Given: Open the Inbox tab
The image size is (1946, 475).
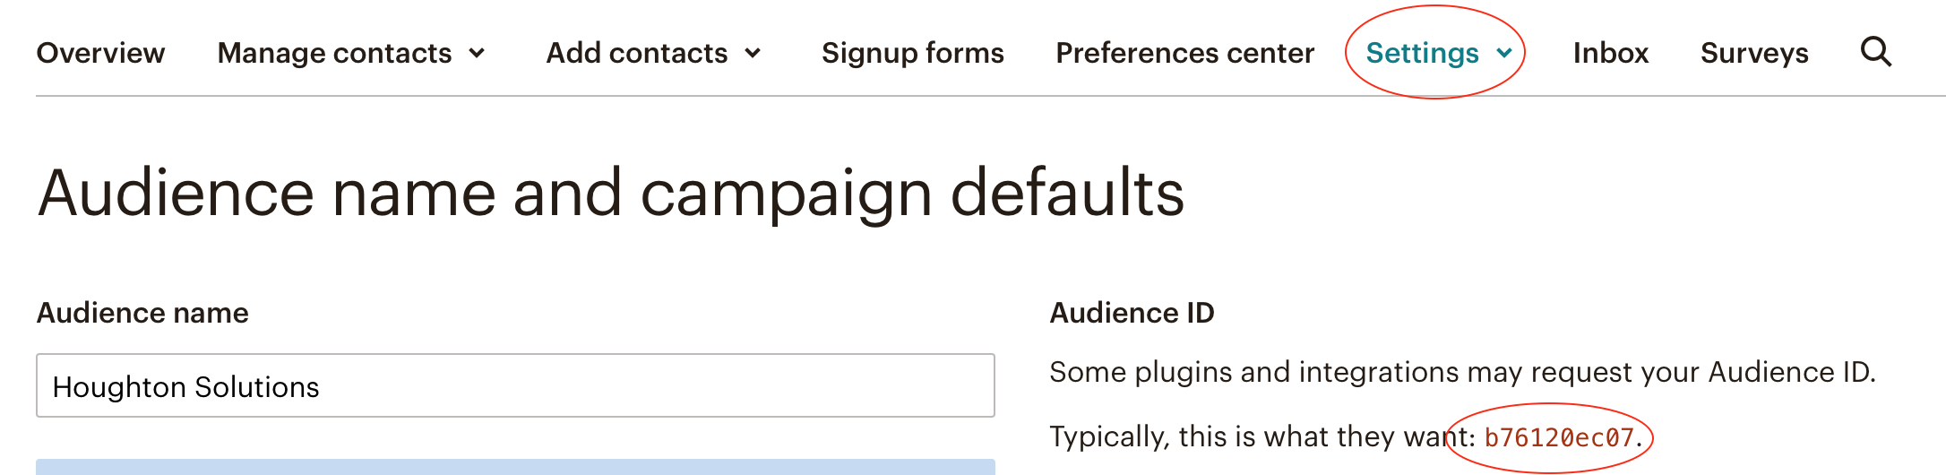Looking at the screenshot, I should 1610,53.
